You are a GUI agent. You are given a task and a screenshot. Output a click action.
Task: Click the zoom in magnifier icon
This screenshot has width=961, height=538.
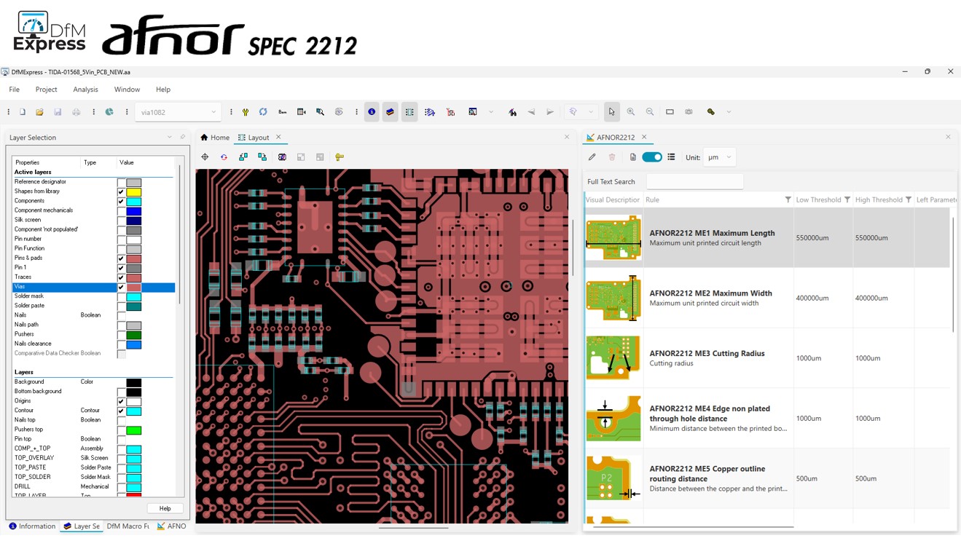pyautogui.click(x=631, y=112)
